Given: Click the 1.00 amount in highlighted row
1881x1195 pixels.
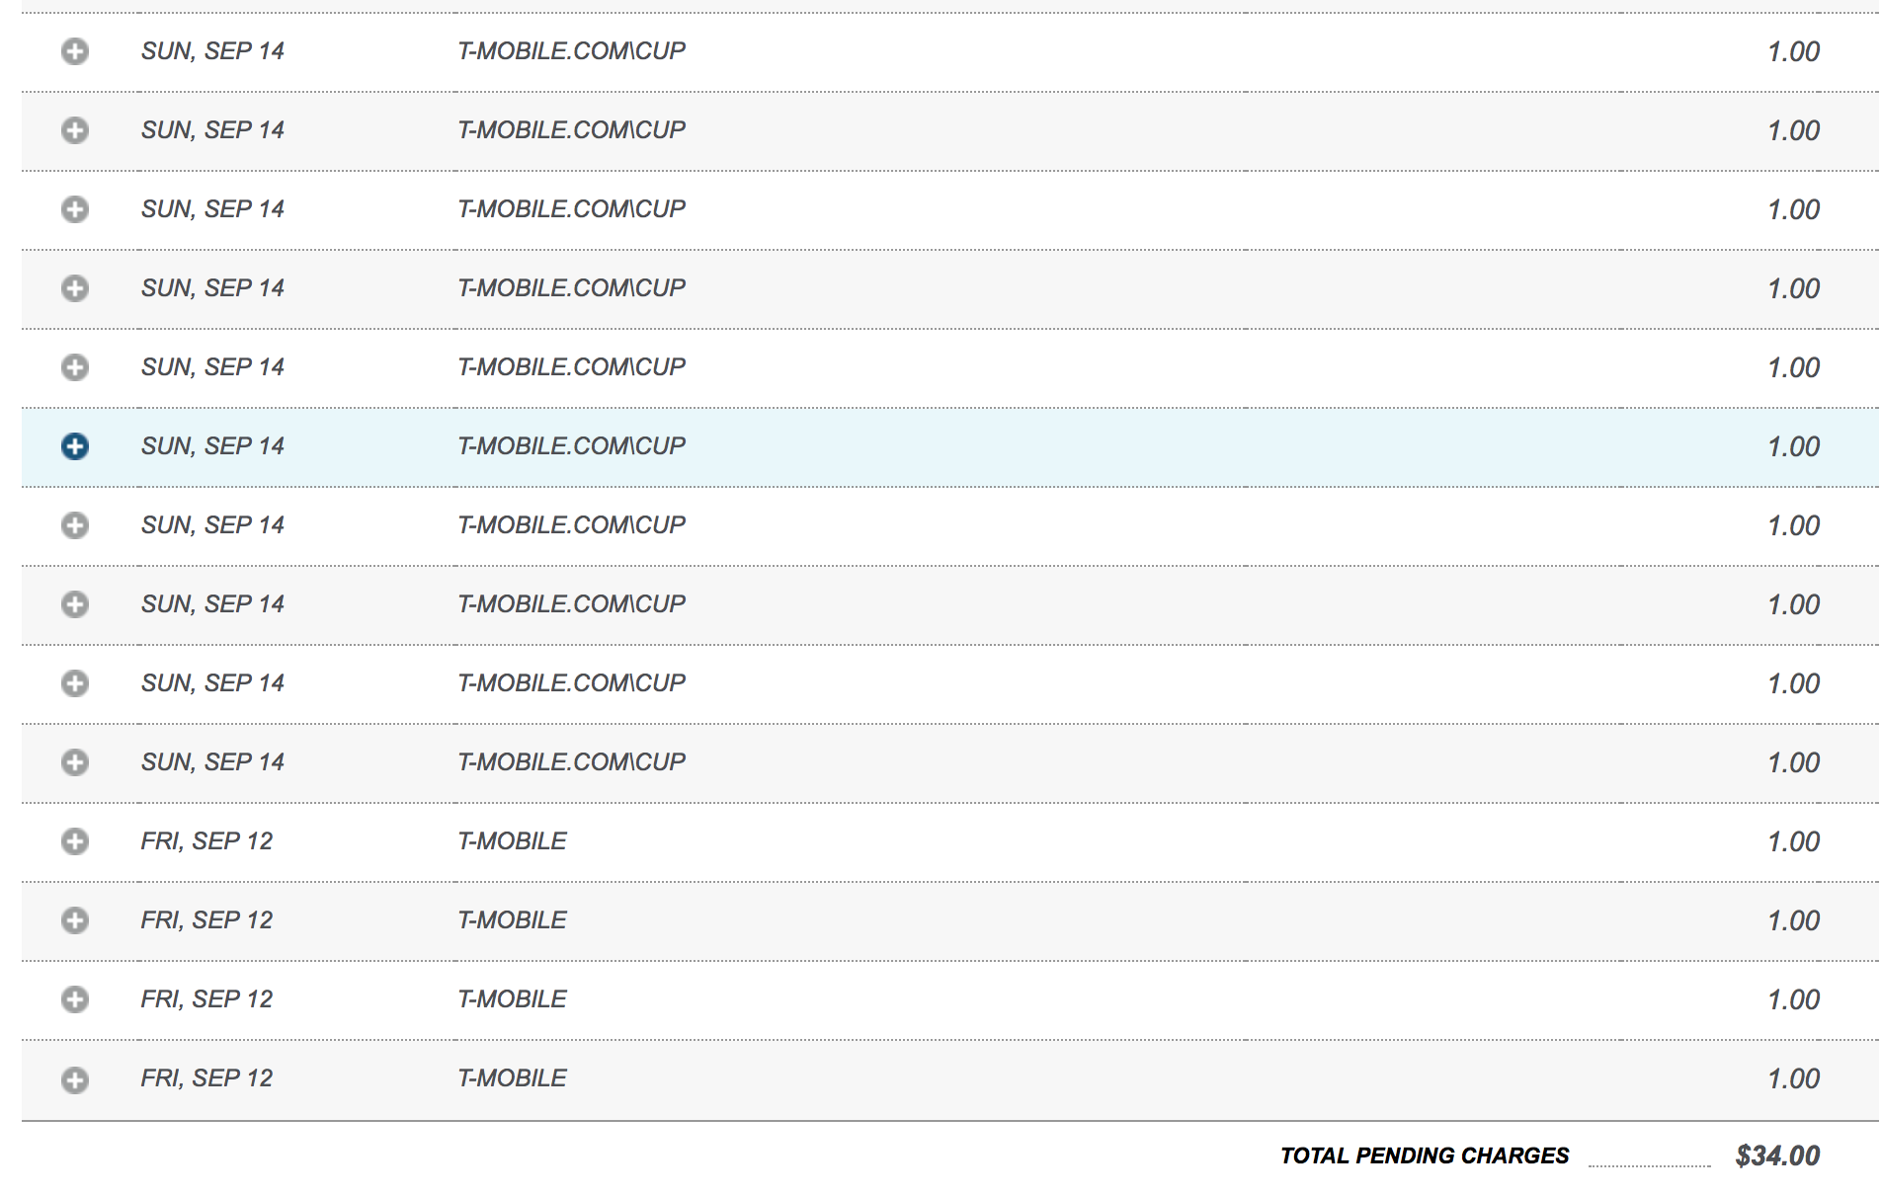Looking at the screenshot, I should [x=1793, y=446].
